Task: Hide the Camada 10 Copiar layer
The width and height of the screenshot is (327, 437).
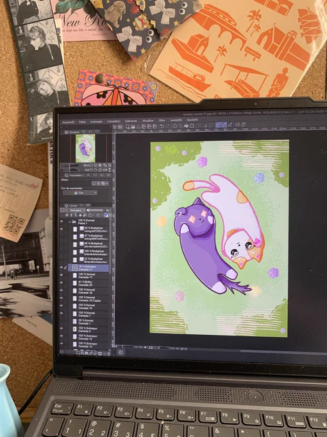Action: [62, 298]
